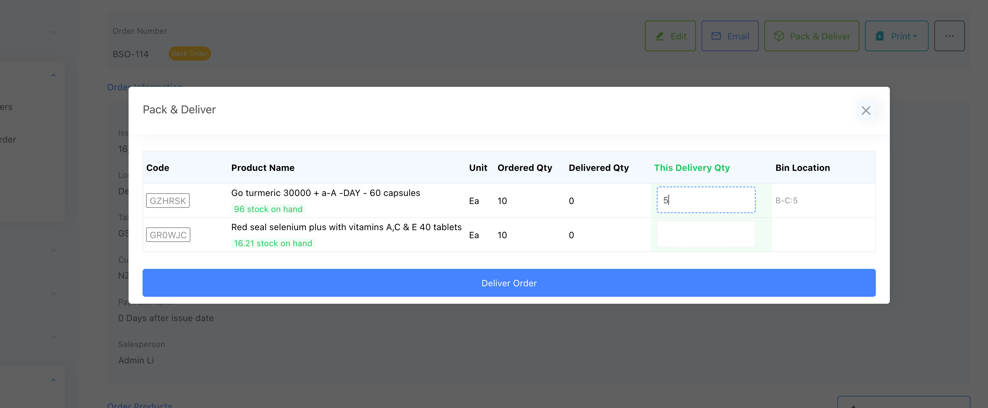Click delivery qty field for Red seal selenium
Screen dimensions: 988x408
coord(706,234)
